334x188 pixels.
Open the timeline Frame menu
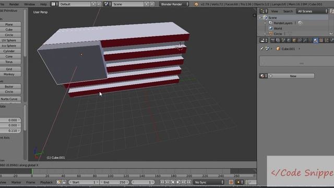point(31,182)
